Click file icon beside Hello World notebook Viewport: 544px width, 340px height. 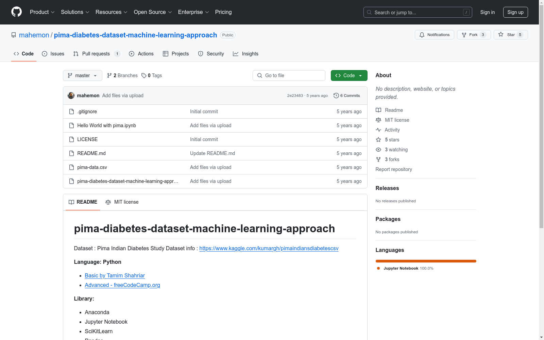pyautogui.click(x=71, y=125)
